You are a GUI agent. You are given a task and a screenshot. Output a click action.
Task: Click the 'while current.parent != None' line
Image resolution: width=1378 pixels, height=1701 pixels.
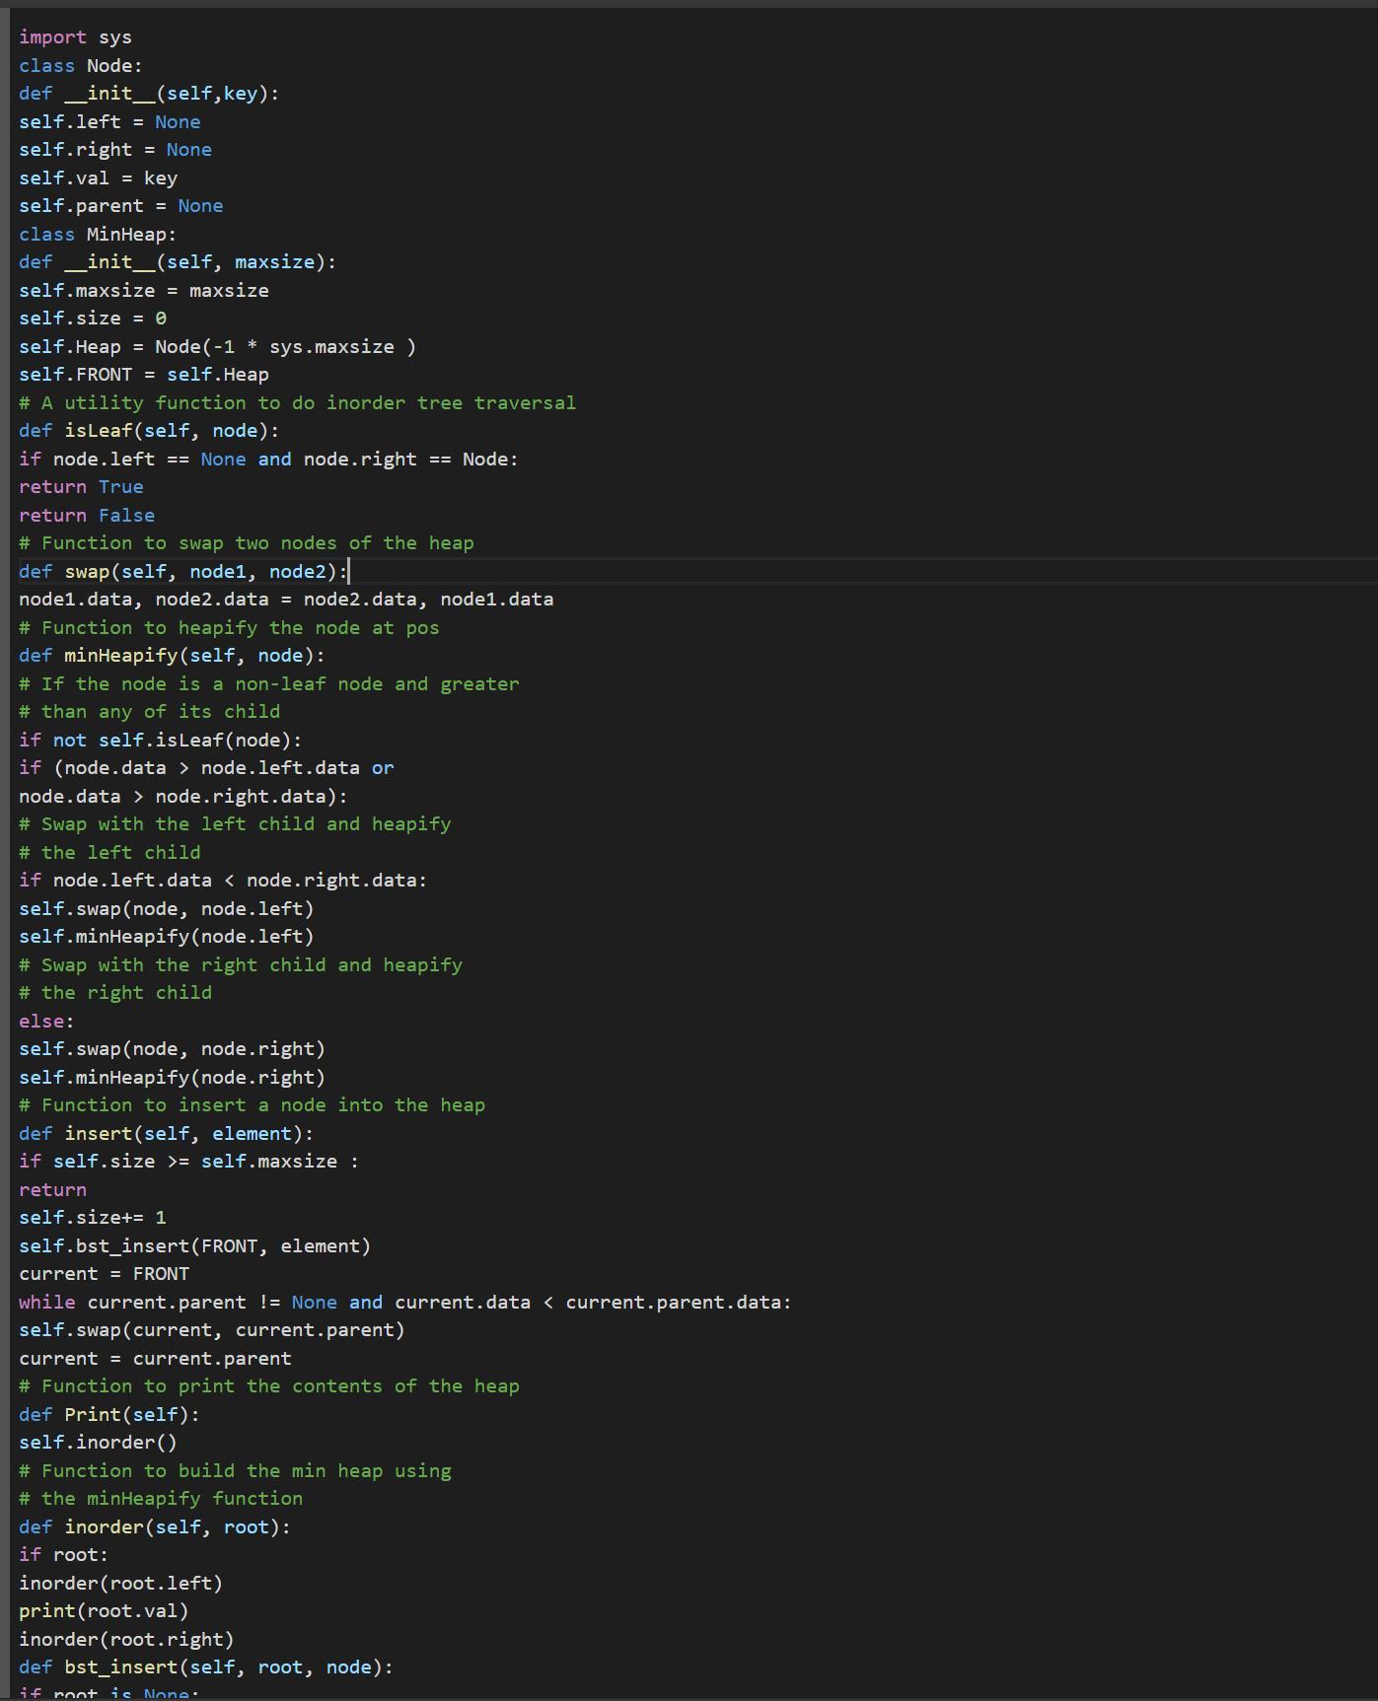[404, 1303]
